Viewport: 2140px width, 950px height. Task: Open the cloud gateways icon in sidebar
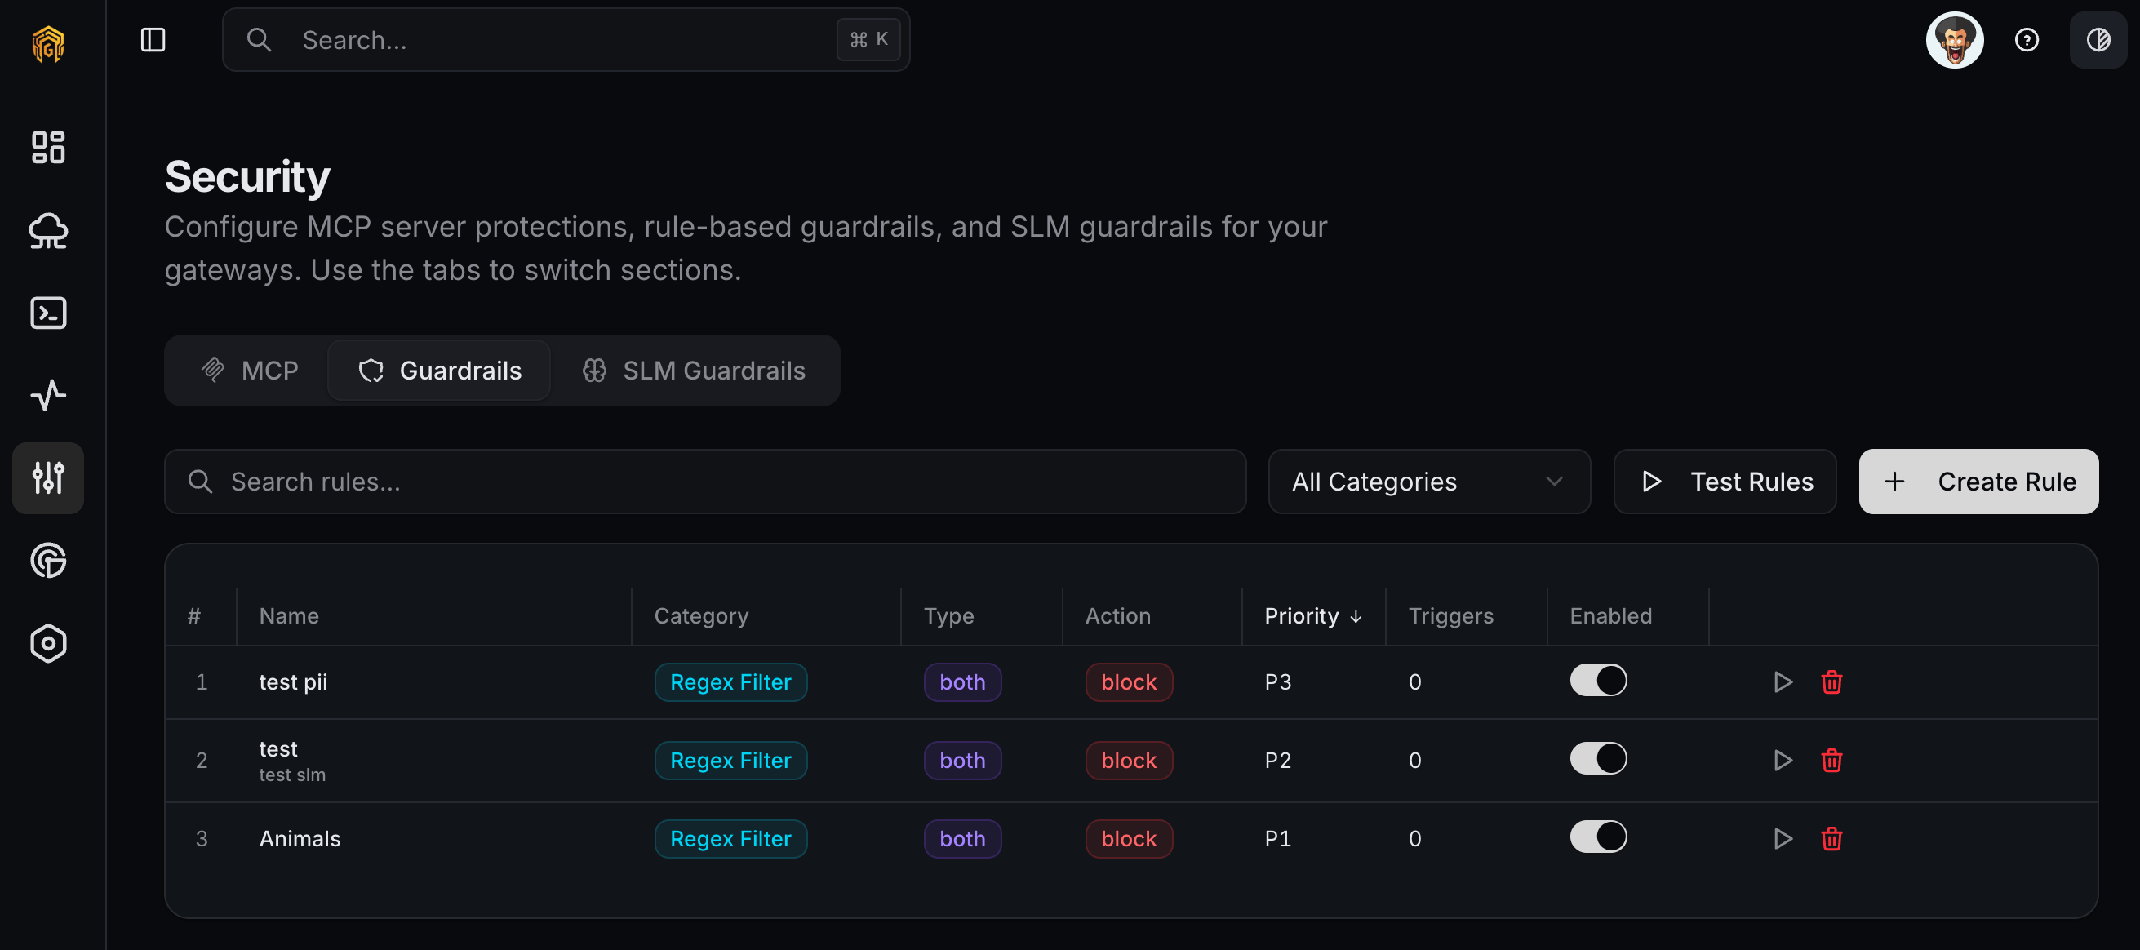tap(48, 230)
